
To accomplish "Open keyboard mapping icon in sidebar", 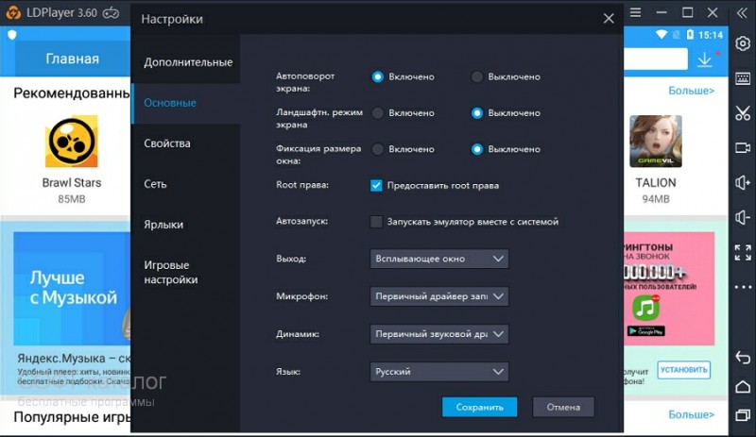I will click(743, 78).
